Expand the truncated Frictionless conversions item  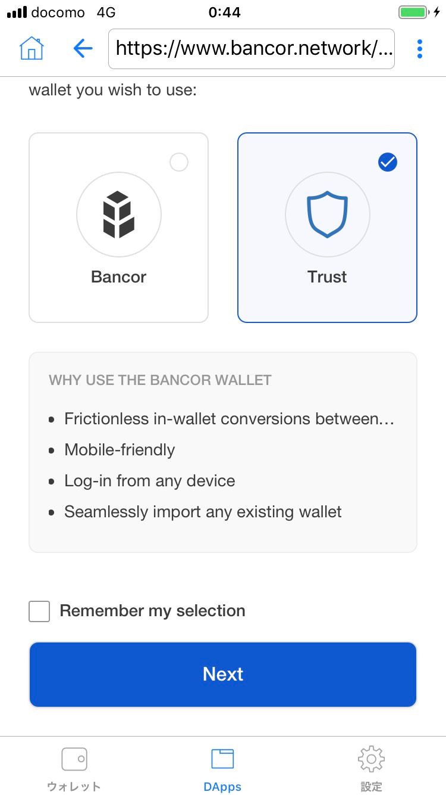point(229,419)
